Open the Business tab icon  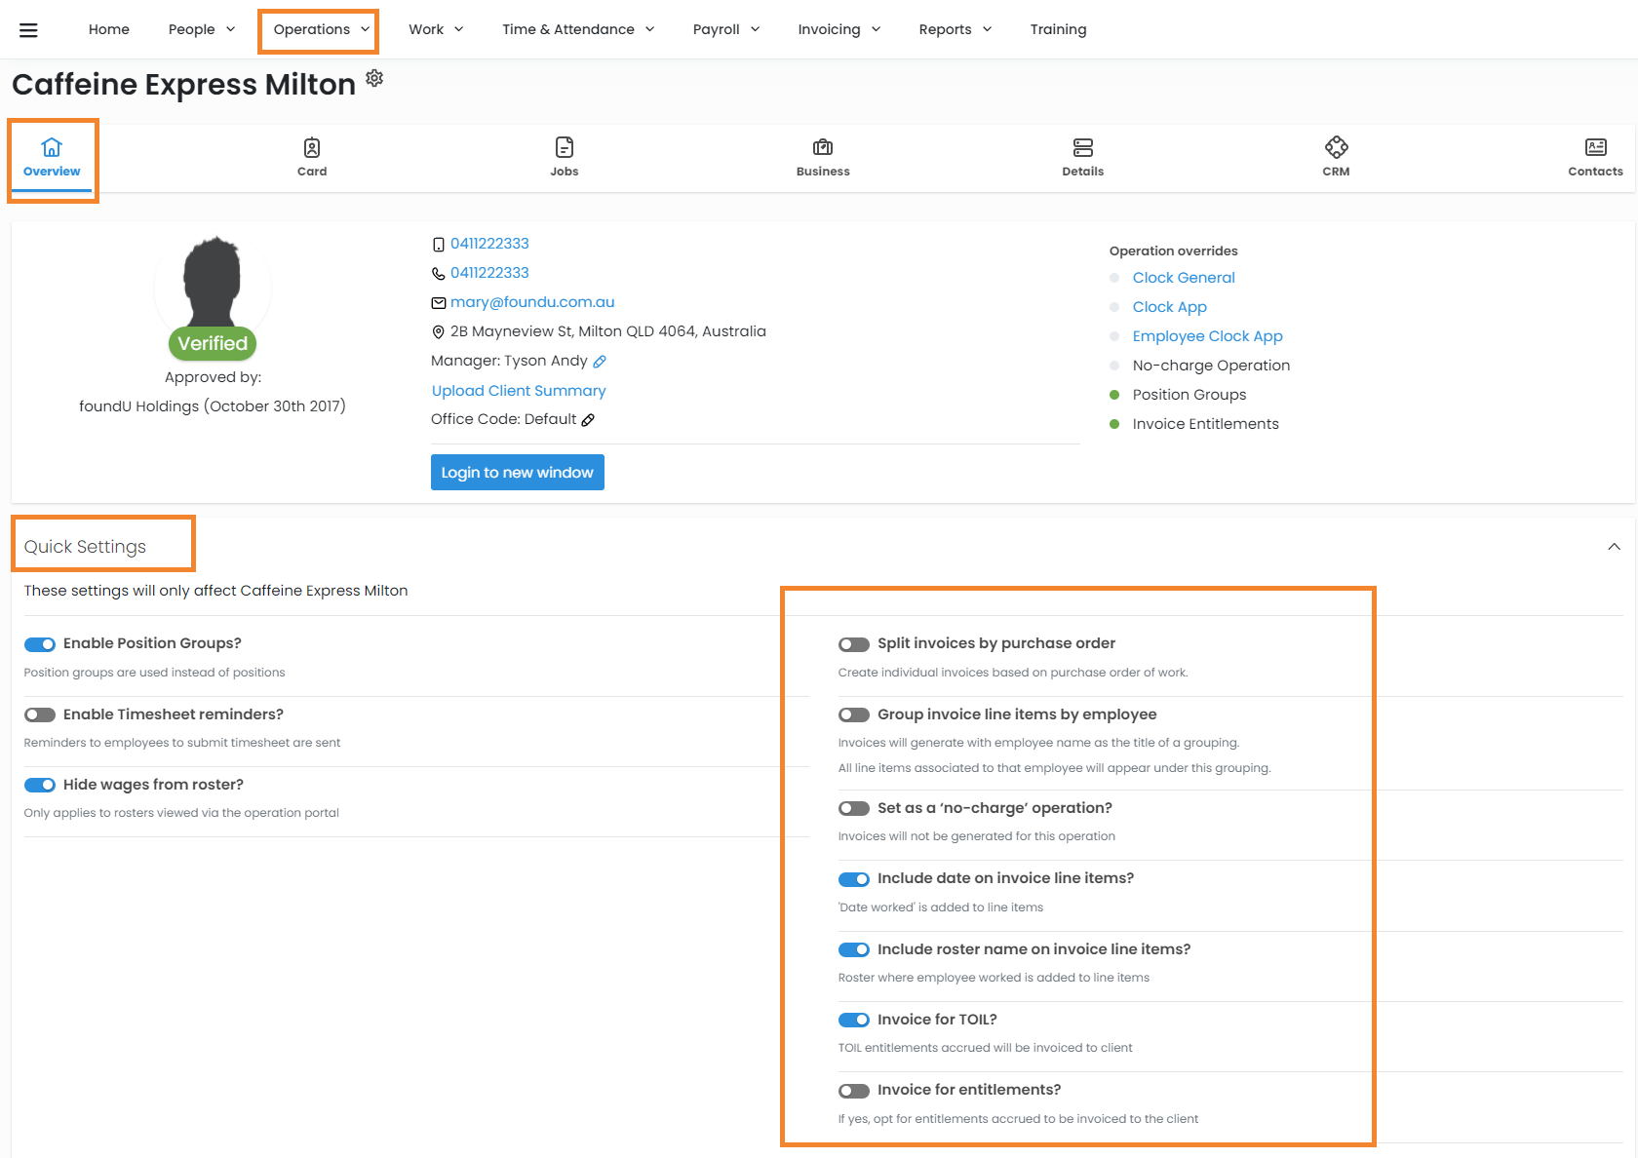point(823,148)
